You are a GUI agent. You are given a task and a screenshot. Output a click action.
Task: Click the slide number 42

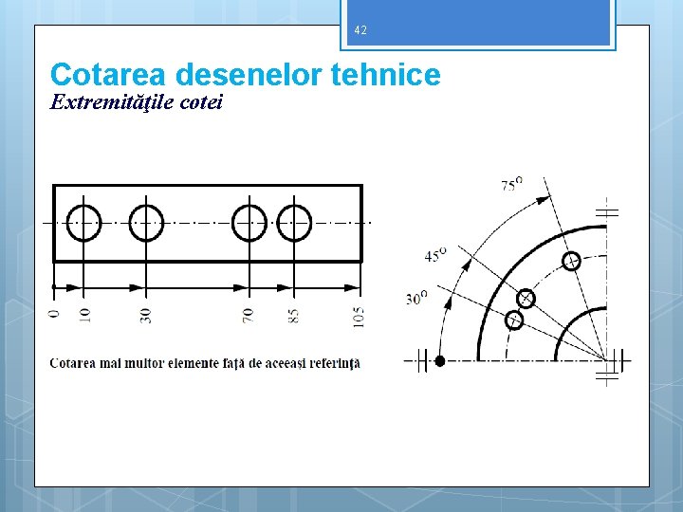pos(360,30)
